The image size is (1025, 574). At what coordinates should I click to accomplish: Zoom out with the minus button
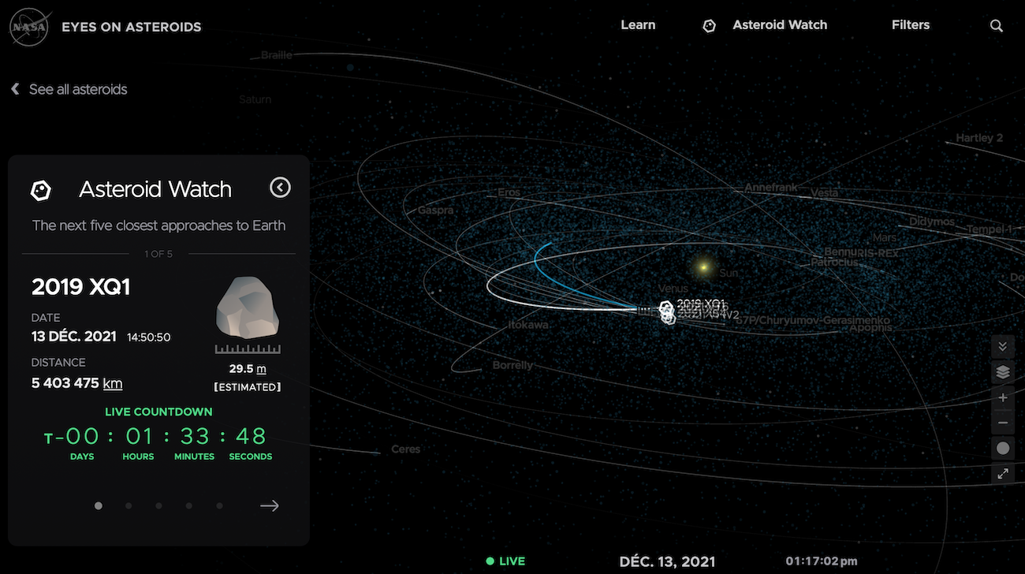click(x=1003, y=423)
